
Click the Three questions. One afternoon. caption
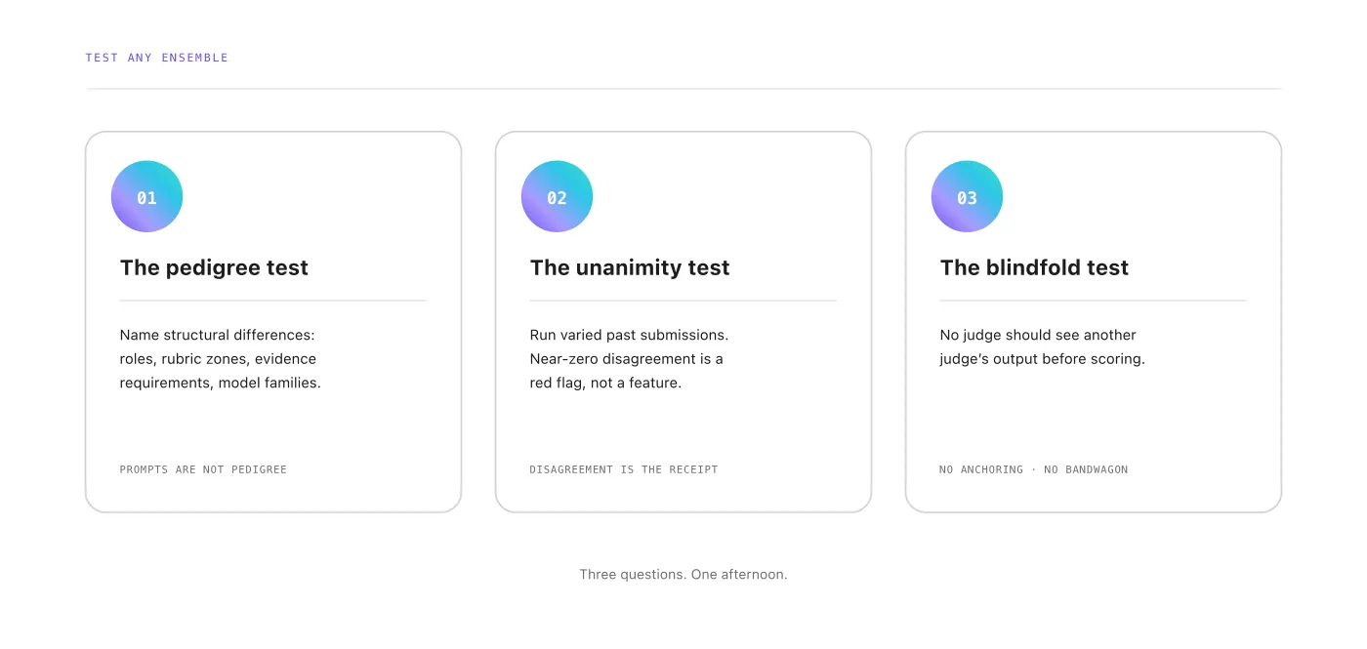coord(683,574)
